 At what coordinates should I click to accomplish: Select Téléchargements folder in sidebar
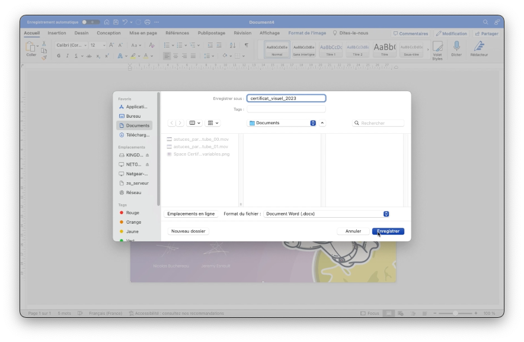pyautogui.click(x=136, y=135)
